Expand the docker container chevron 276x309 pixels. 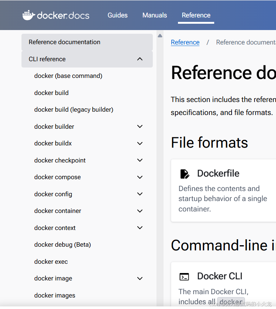[x=140, y=211]
